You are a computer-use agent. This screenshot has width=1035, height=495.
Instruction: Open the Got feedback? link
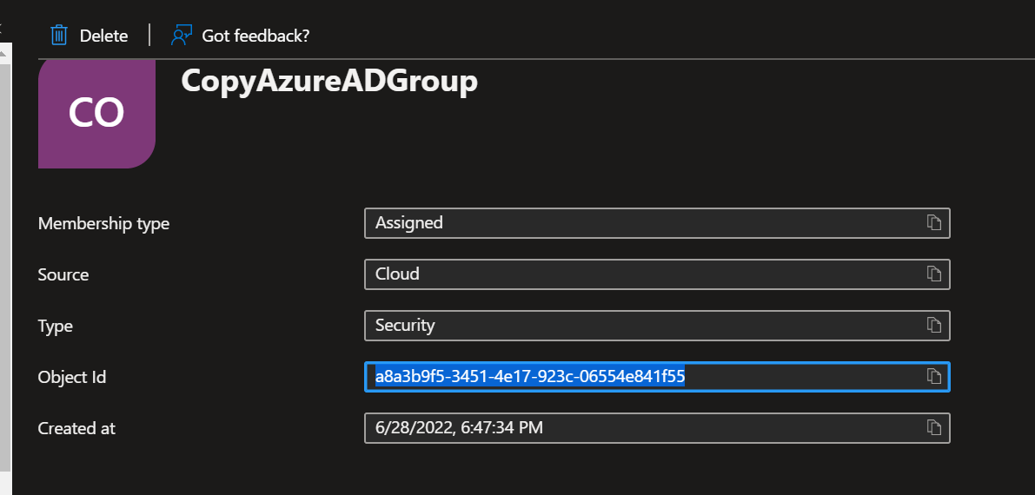click(x=255, y=36)
